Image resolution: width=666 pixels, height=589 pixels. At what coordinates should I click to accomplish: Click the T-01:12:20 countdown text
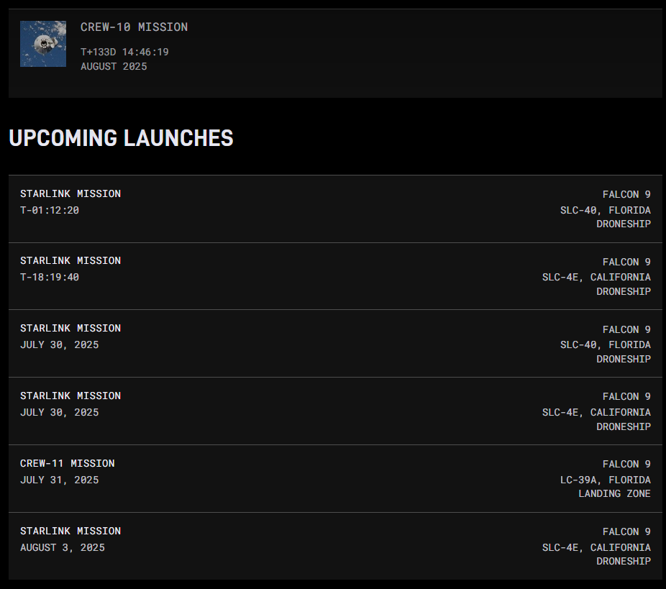[x=50, y=210]
